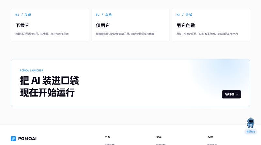Viewport: 261px width, 145px height.
Task: Click the POMOAI logo icon in footer
Action: point(13,139)
